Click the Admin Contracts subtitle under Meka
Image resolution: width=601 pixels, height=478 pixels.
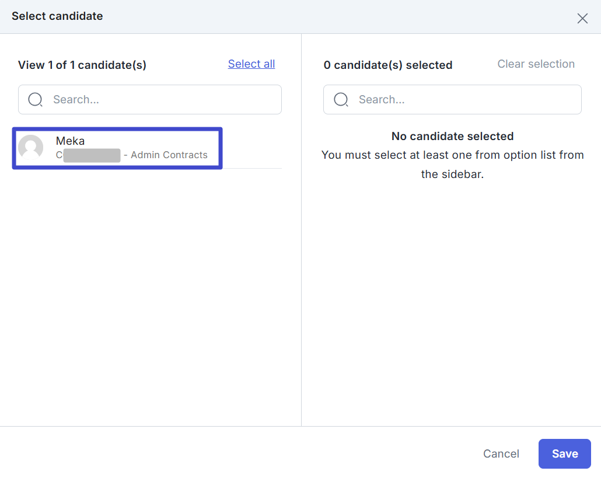(x=169, y=155)
